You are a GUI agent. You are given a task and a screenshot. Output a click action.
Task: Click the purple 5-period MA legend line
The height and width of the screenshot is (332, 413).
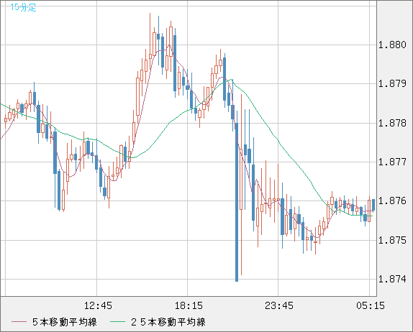click(x=19, y=322)
